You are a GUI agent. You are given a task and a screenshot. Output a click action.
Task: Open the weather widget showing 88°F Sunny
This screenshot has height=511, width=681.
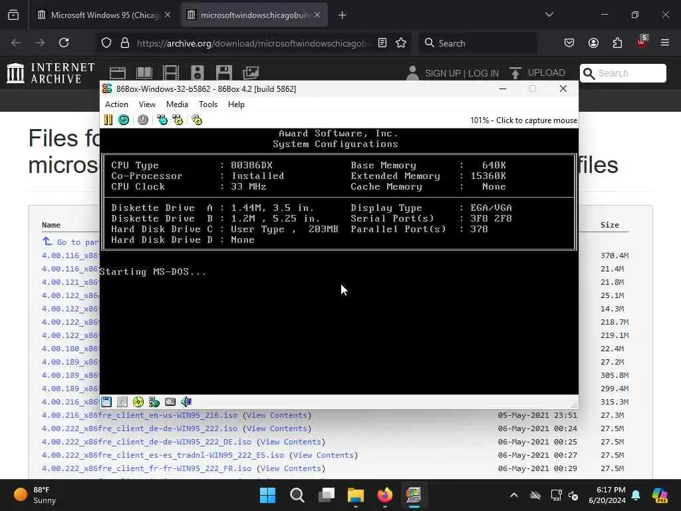coord(35,495)
